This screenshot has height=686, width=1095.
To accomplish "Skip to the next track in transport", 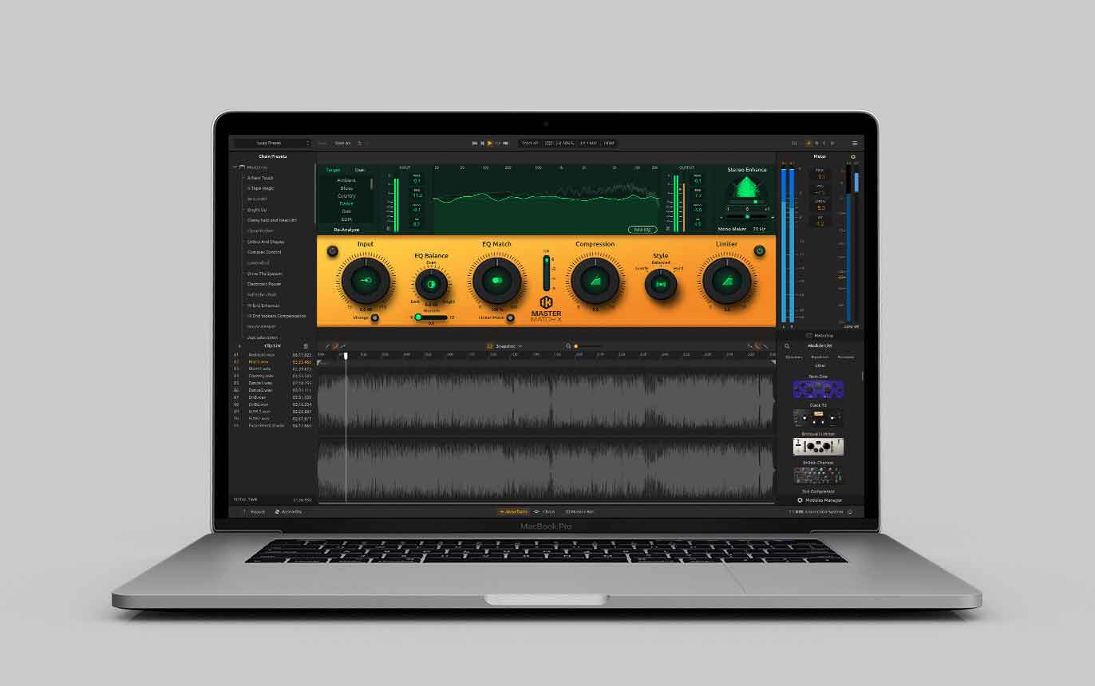I will [505, 144].
